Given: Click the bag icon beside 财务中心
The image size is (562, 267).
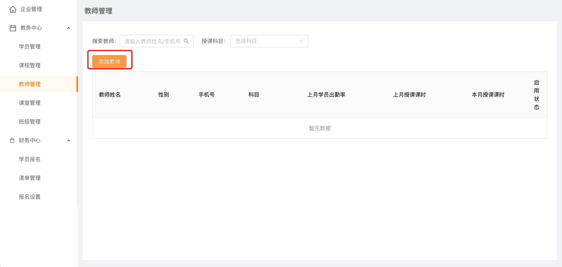Looking at the screenshot, I should (x=12, y=140).
